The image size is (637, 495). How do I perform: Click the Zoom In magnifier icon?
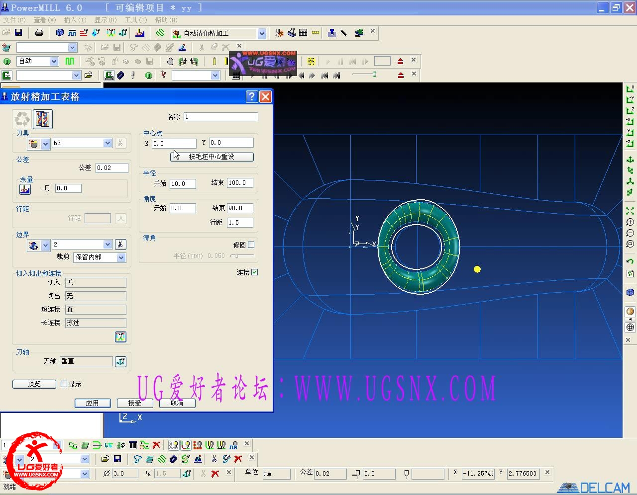coord(630,222)
